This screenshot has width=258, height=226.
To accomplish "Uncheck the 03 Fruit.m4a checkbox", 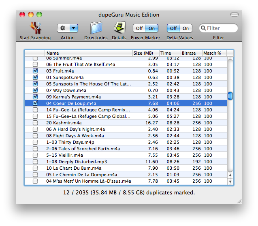I will (x=35, y=71).
